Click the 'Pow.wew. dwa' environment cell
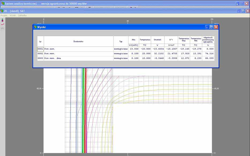250x156 pixels. coord(78,58)
